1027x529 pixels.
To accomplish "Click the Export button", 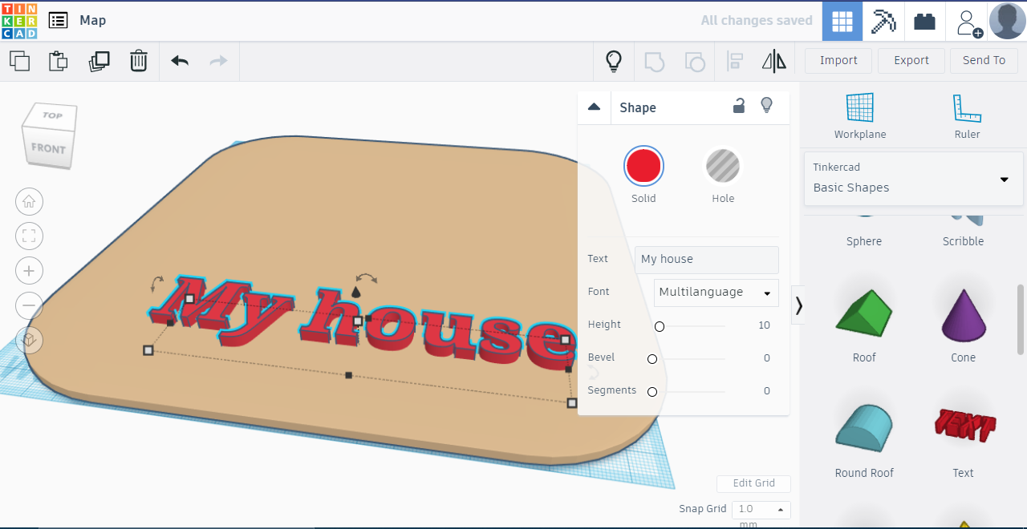I will [911, 61].
